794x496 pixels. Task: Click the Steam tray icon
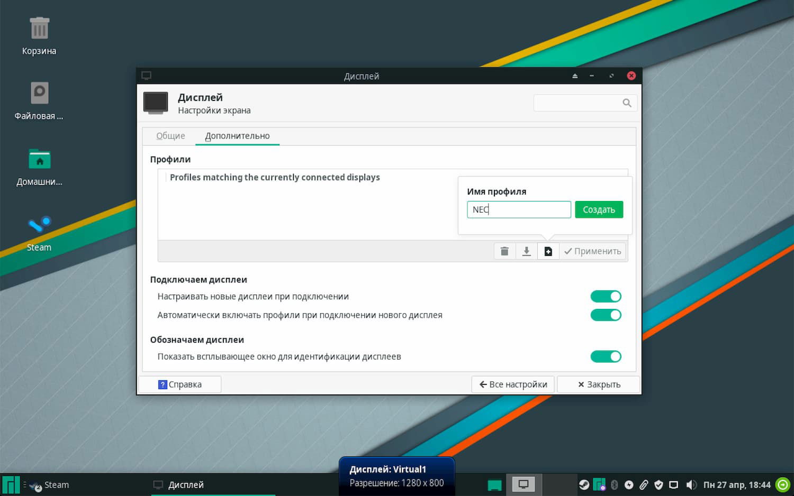pos(583,485)
